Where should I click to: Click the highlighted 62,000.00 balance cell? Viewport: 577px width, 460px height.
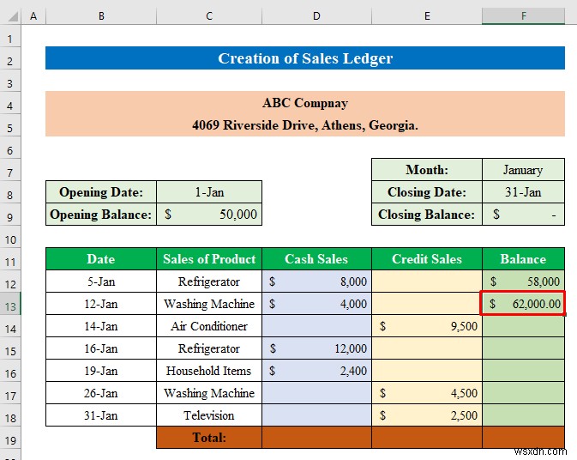click(523, 304)
